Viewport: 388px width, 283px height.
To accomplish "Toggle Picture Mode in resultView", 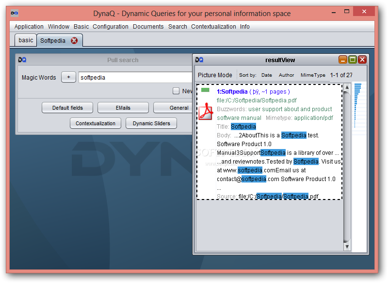I will tap(215, 75).
